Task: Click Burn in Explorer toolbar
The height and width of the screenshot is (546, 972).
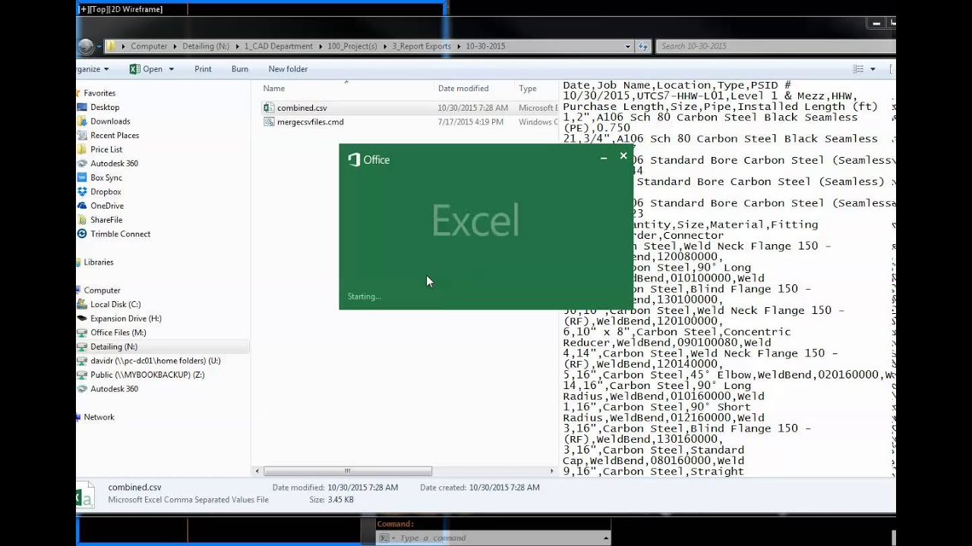Action: coord(240,69)
